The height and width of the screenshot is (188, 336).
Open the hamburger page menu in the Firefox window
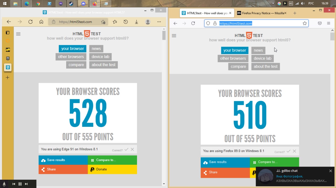tap(174, 36)
